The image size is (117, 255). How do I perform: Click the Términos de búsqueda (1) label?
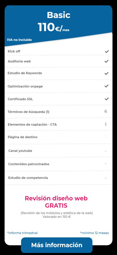[x=28, y=112]
